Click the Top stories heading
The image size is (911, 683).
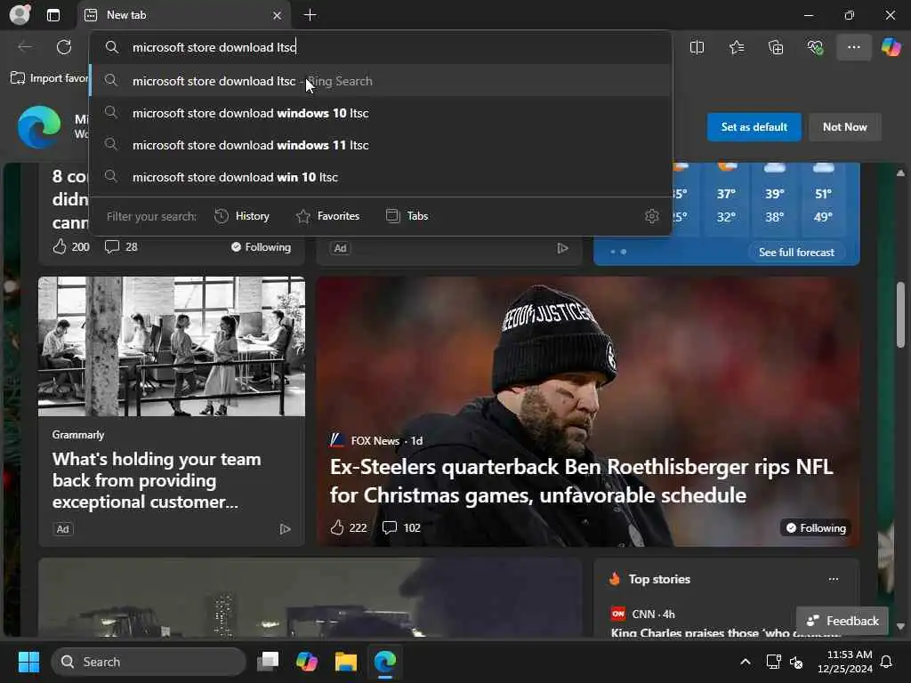tap(659, 579)
